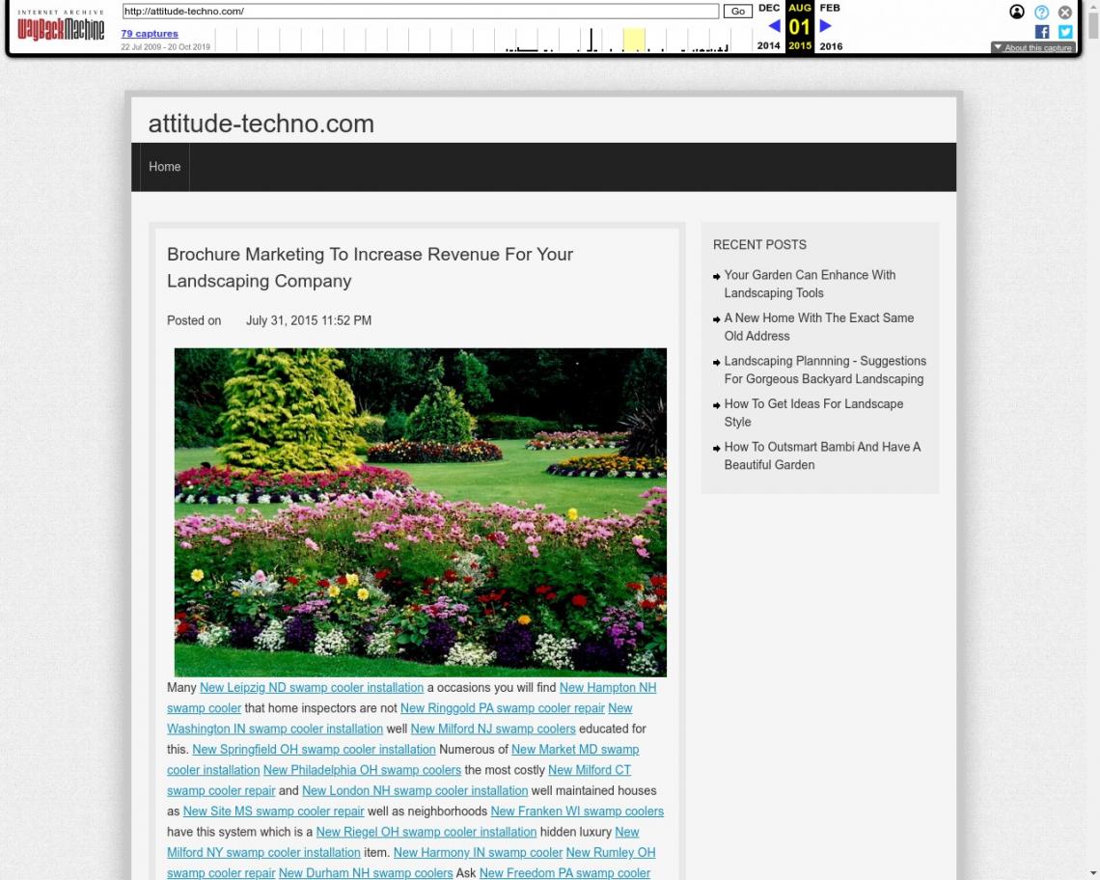1100x880 pixels.
Task: Follow 'New Springfield OH swamp cooler installation' link
Action: (314, 750)
